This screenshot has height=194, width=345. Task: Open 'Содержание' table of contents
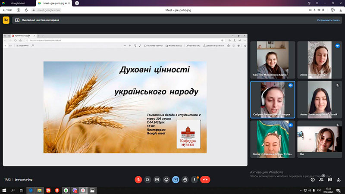pos(22,46)
